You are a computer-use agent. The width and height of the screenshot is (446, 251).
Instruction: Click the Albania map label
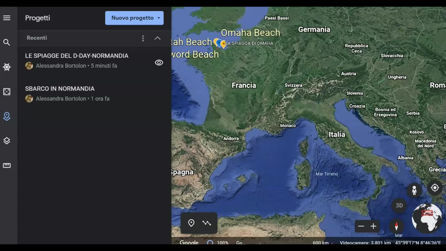[406, 158]
